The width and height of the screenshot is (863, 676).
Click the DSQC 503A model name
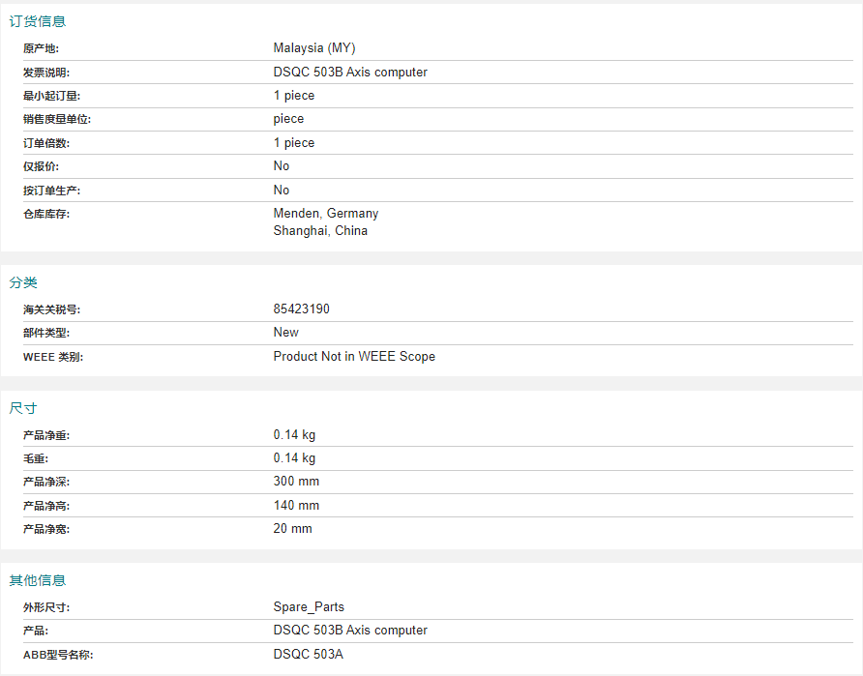pos(309,655)
